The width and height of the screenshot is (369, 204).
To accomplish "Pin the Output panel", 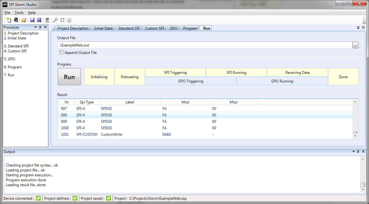I will [358, 152].
